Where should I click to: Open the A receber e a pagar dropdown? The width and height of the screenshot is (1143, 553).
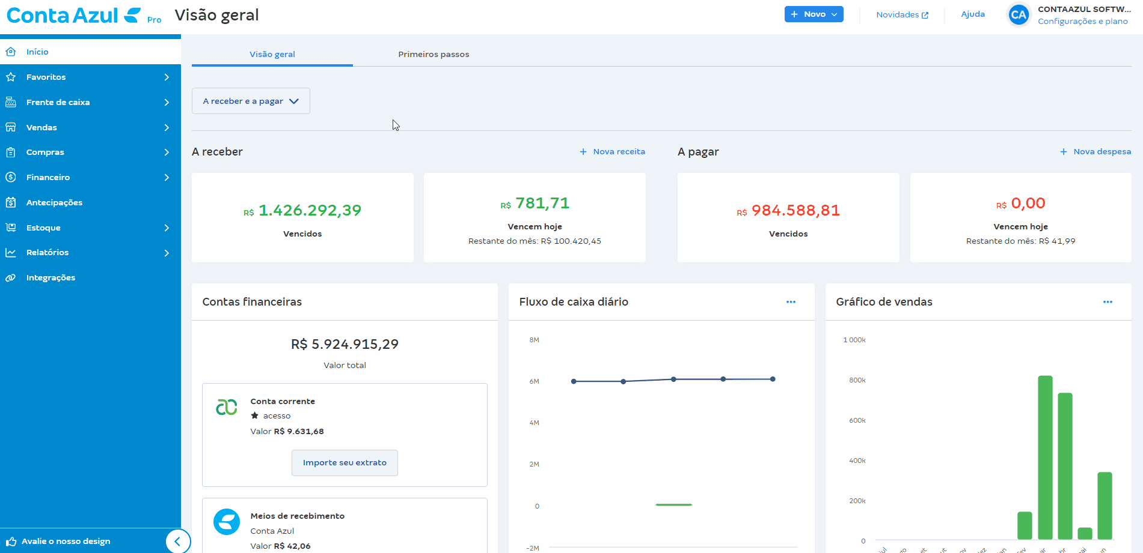pyautogui.click(x=251, y=101)
